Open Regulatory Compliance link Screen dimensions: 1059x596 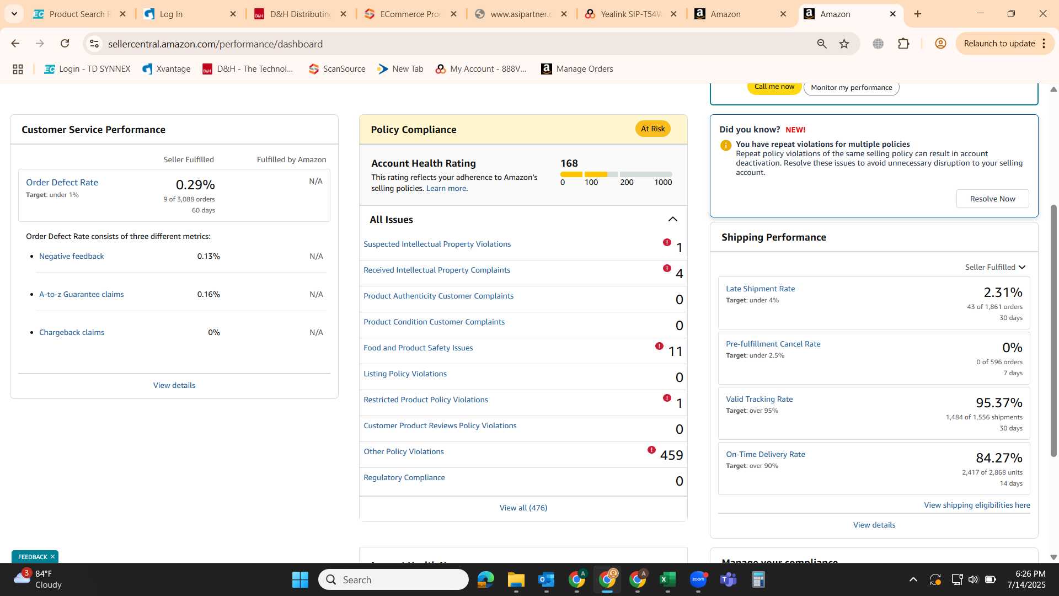(x=404, y=477)
